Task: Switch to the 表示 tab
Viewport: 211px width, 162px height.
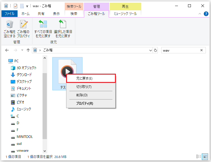Action: tap(56, 14)
